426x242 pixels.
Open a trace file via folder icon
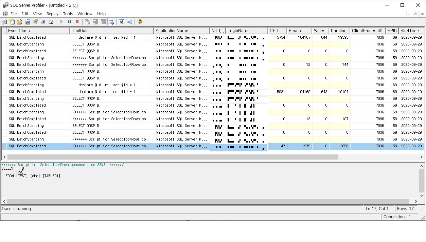(20, 22)
